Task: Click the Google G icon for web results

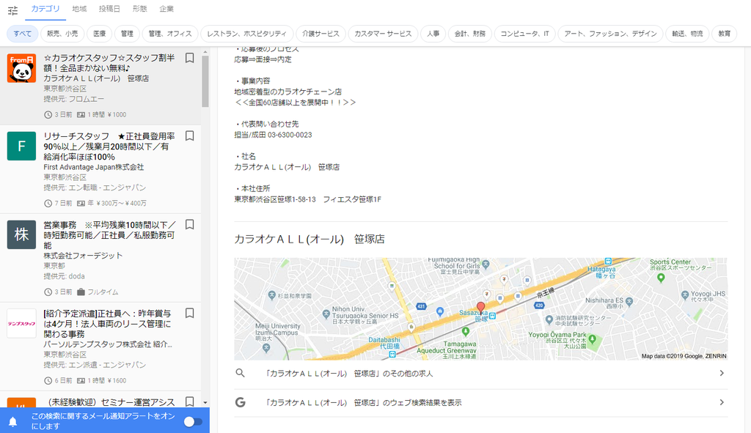Action: pyautogui.click(x=240, y=402)
